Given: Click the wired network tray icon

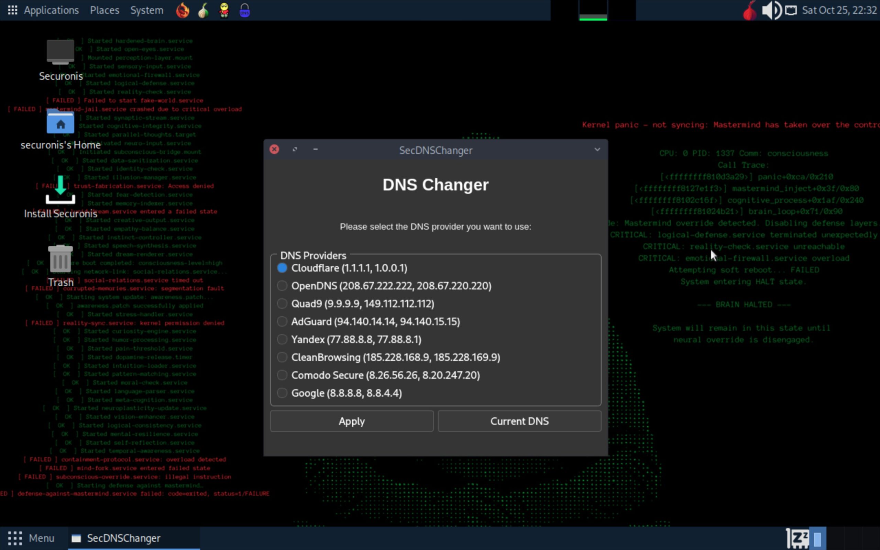Looking at the screenshot, I should pyautogui.click(x=791, y=10).
